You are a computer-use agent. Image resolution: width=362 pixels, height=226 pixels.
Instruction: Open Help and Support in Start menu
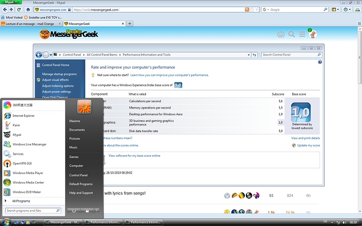81,193
